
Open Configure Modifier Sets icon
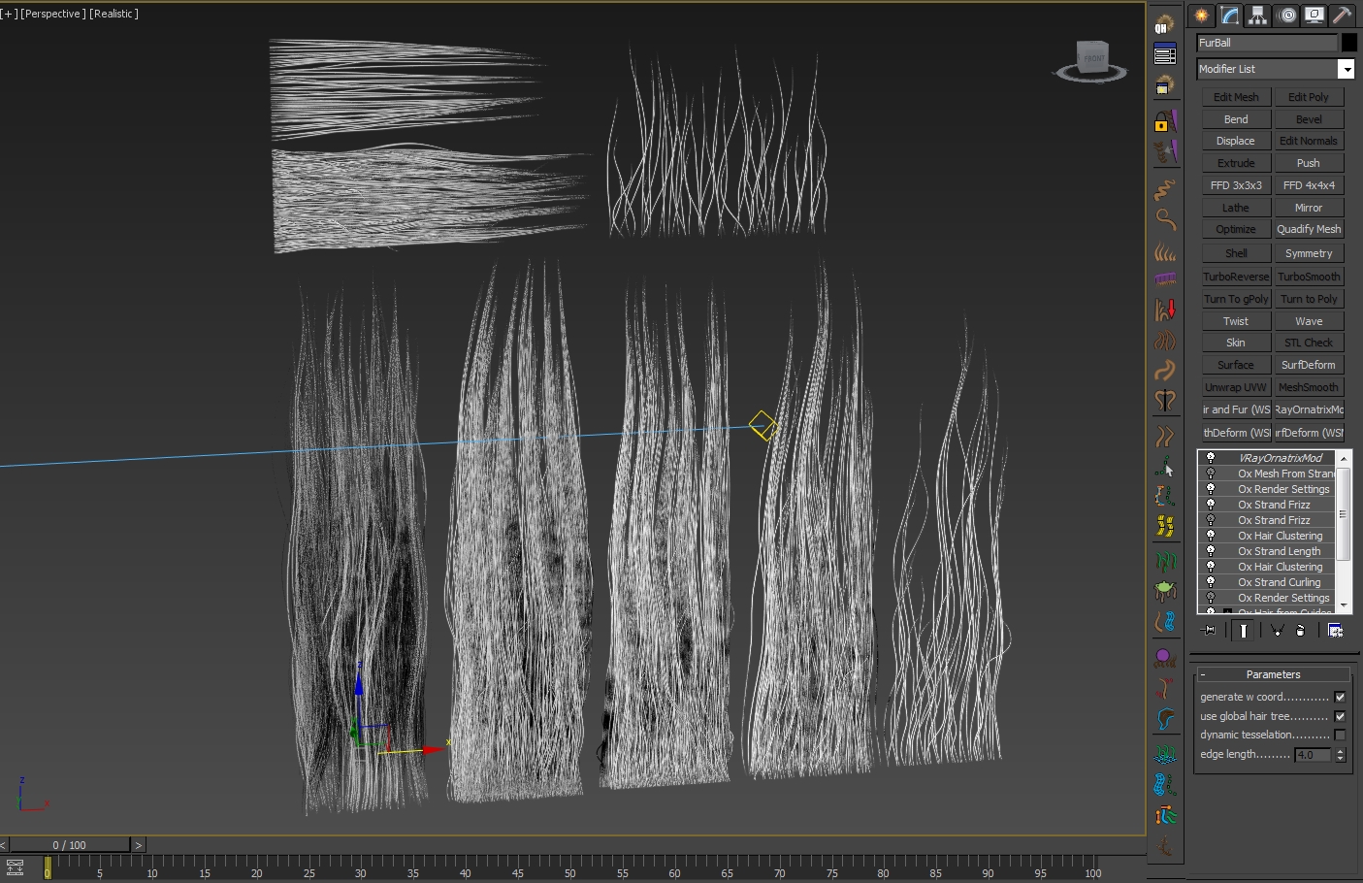1336,630
